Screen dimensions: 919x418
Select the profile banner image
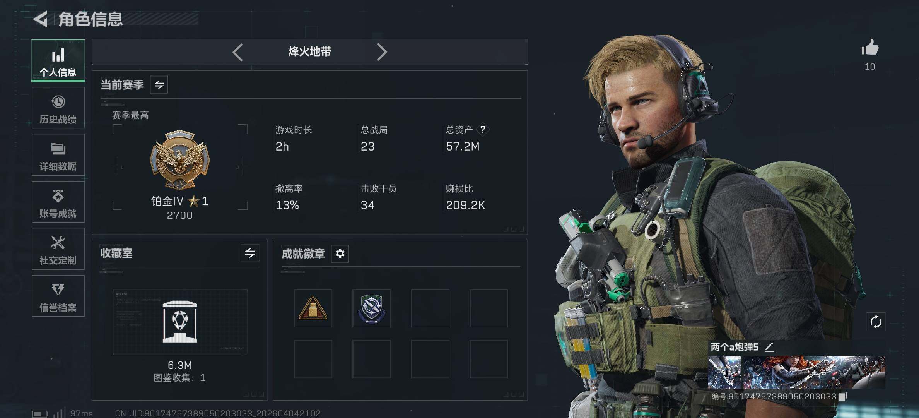coord(796,372)
